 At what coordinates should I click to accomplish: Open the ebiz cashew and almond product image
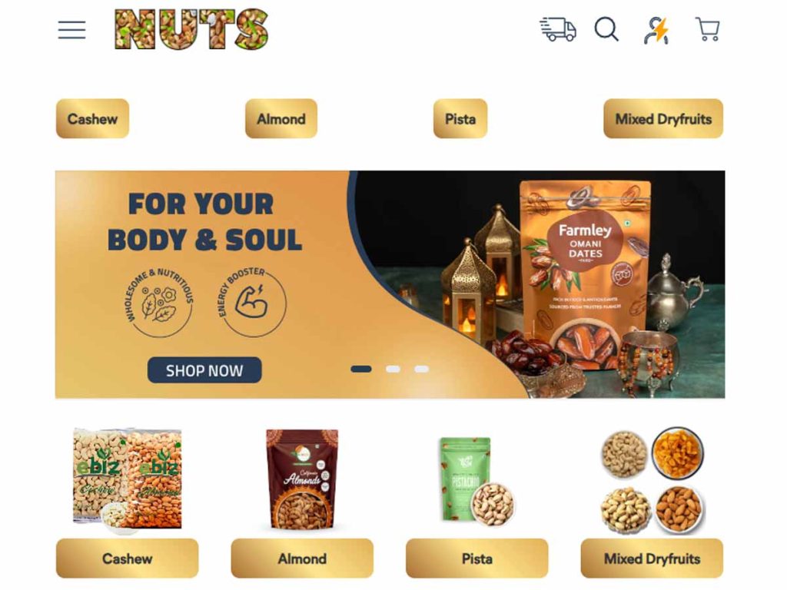[128, 480]
